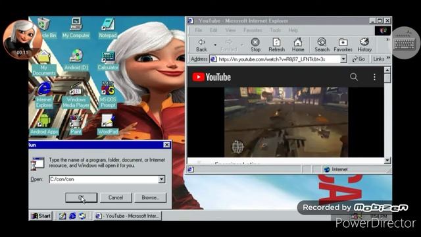Screen dimensions: 421x237
Task: Click the floating keyboard icon overlay
Action: pyautogui.click(x=405, y=43)
